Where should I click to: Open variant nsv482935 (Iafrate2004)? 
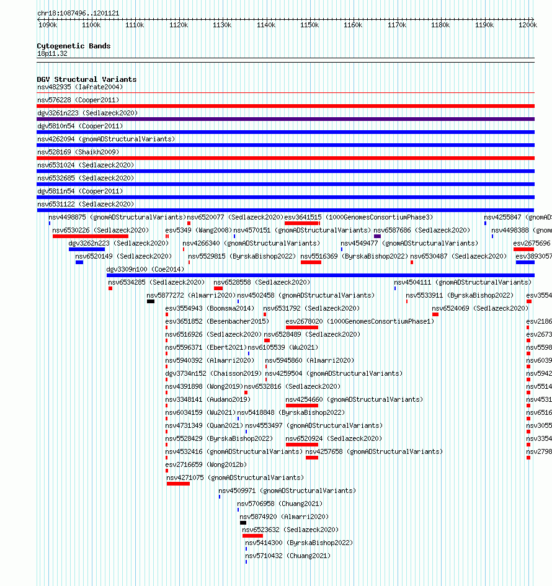click(80, 87)
